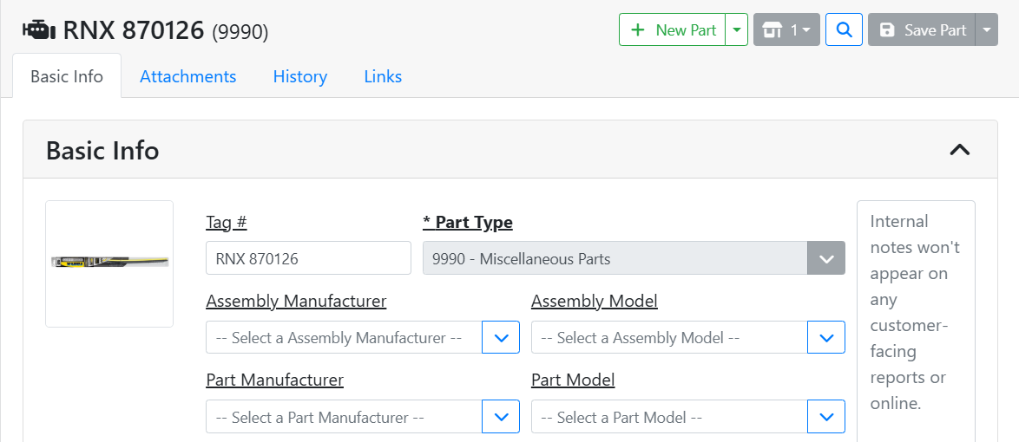Click the New Part button
Viewport: 1019px width, 442px height.
pos(673,29)
